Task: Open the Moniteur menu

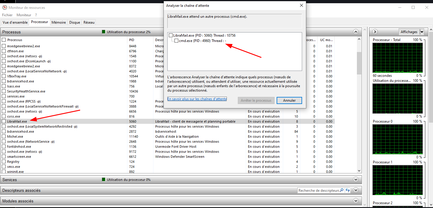Action: [x=24, y=15]
